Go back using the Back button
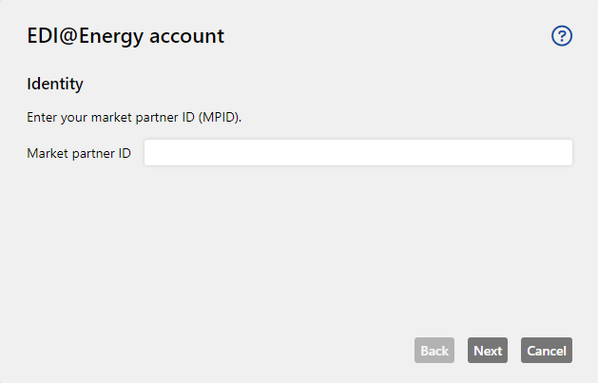The width and height of the screenshot is (598, 383). [434, 351]
